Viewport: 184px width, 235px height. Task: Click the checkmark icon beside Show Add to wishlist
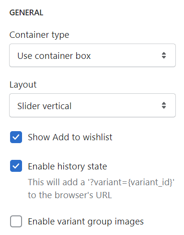pyautogui.click(x=16, y=137)
